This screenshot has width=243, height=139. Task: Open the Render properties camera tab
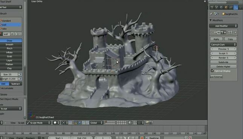coord(212,7)
